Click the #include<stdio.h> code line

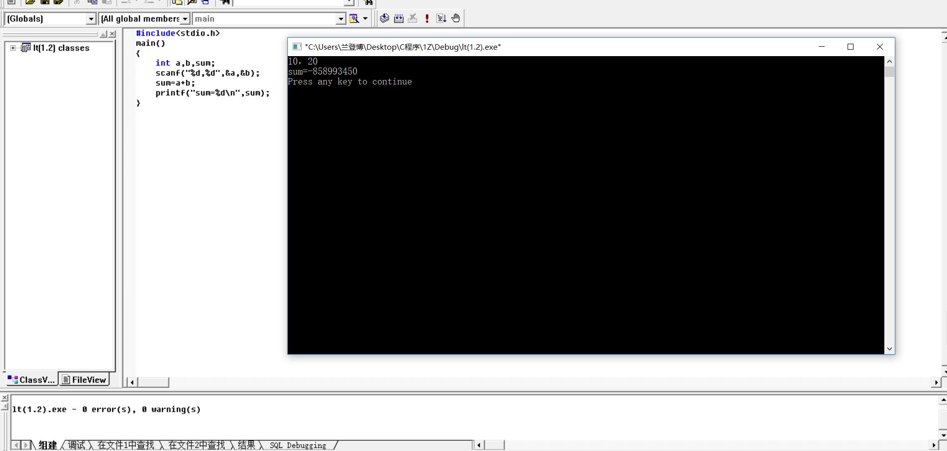tap(178, 33)
